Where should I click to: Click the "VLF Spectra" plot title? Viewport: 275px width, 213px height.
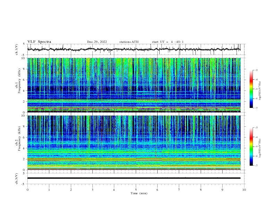click(x=39, y=42)
